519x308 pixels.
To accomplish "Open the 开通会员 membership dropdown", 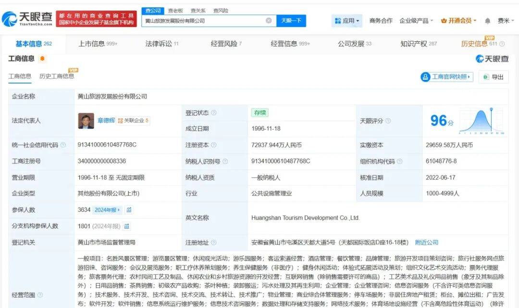I will (x=458, y=21).
